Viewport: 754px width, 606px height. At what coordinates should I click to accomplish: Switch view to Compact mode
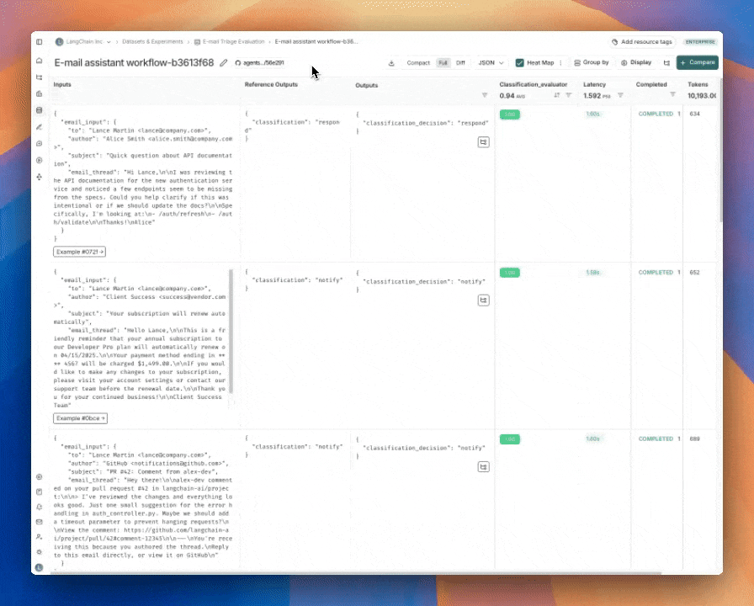[x=418, y=62]
